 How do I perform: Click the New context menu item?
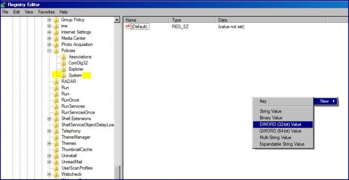tap(326, 101)
